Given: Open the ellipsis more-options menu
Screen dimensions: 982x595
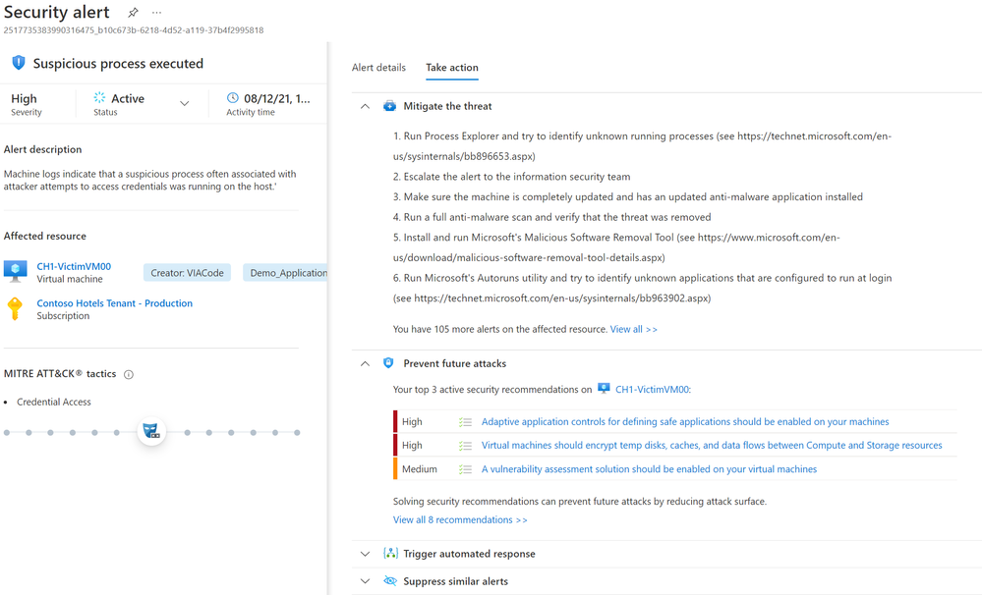Looking at the screenshot, I should click(x=156, y=13).
